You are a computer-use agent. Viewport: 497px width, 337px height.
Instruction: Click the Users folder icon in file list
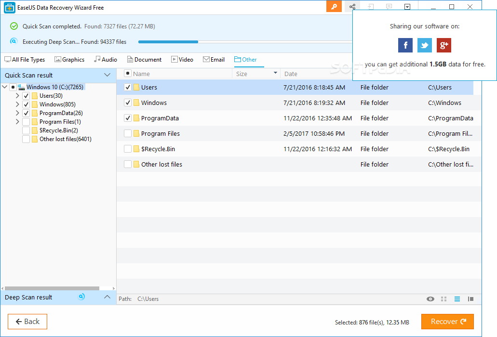[136, 87]
